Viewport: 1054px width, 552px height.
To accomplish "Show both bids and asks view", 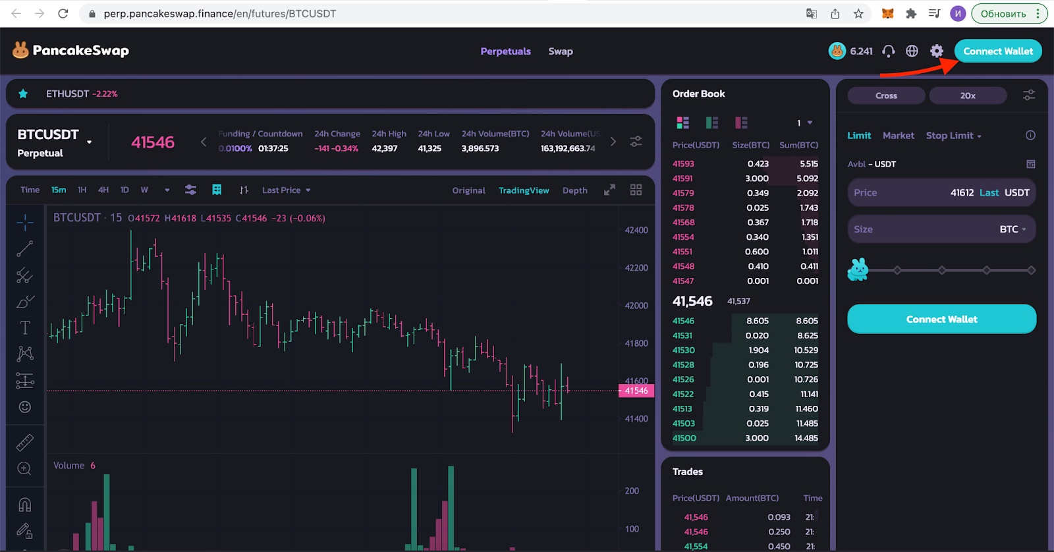I will click(x=682, y=123).
